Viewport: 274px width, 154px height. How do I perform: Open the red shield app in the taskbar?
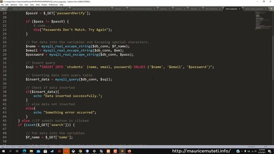[59, 151]
